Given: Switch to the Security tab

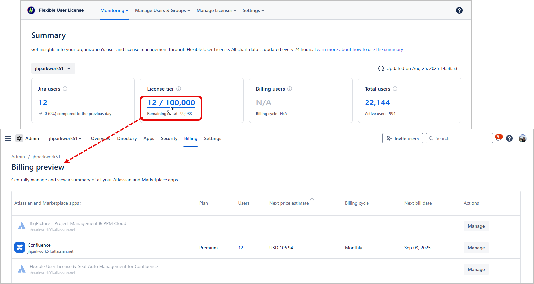Looking at the screenshot, I should [169, 138].
